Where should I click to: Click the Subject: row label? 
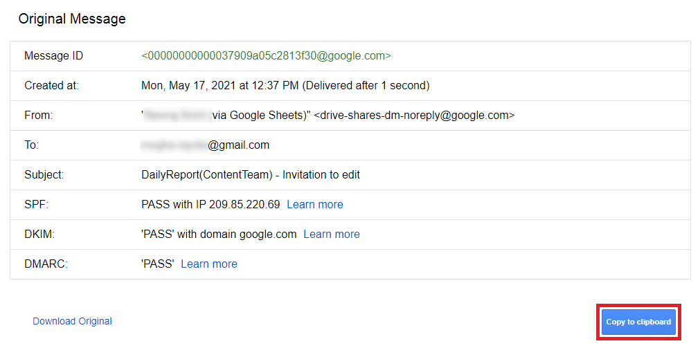tap(44, 175)
